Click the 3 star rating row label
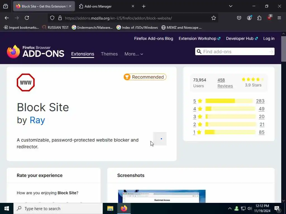The width and height of the screenshot is (286, 214). 198,116
